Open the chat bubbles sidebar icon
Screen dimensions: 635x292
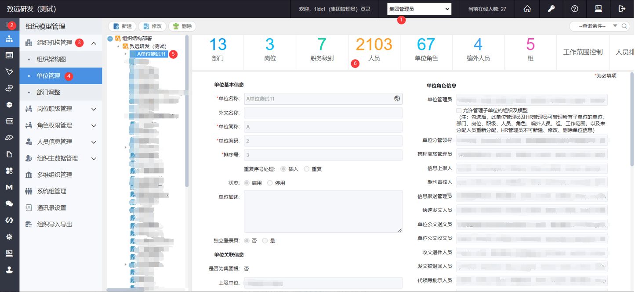9,204
